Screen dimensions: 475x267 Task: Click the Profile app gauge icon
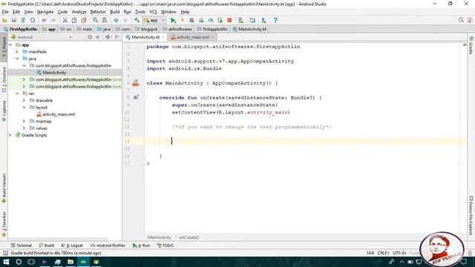211,20
